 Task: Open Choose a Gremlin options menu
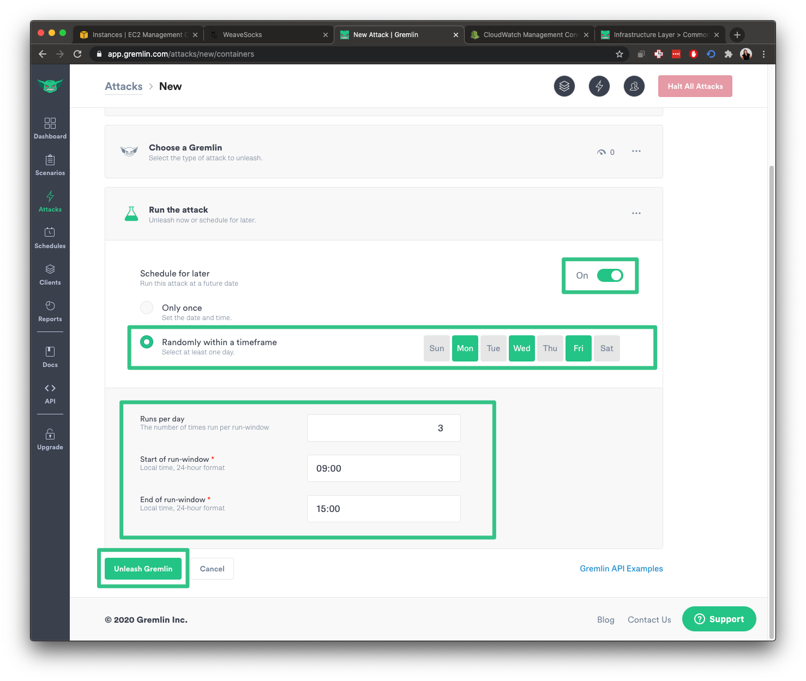tap(636, 151)
